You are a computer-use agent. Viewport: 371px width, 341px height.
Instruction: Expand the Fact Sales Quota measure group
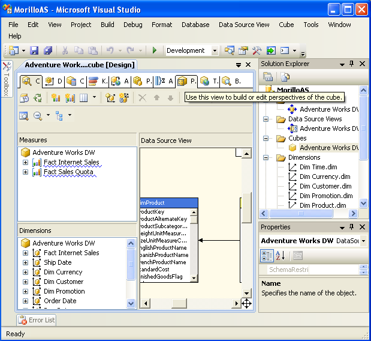25,172
